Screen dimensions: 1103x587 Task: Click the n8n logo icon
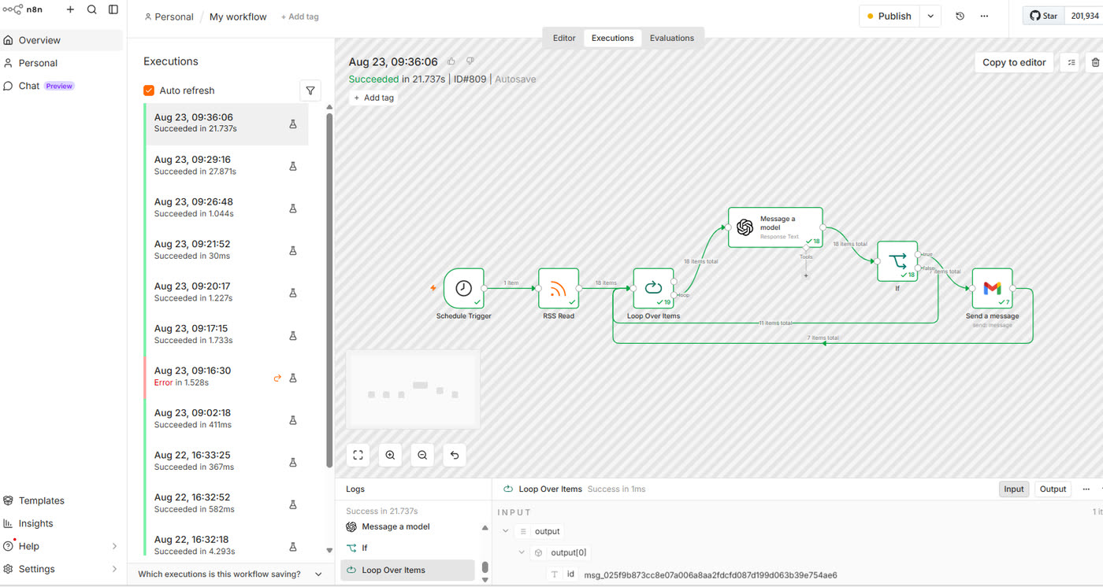pos(12,9)
